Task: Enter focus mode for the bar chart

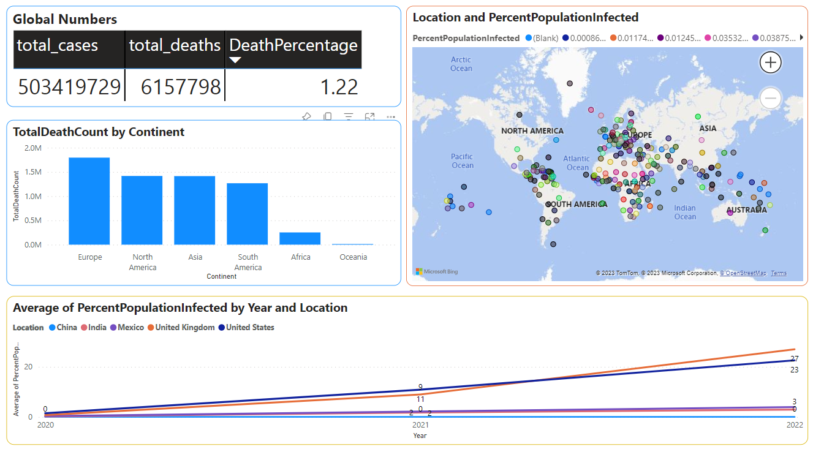Action: (369, 116)
